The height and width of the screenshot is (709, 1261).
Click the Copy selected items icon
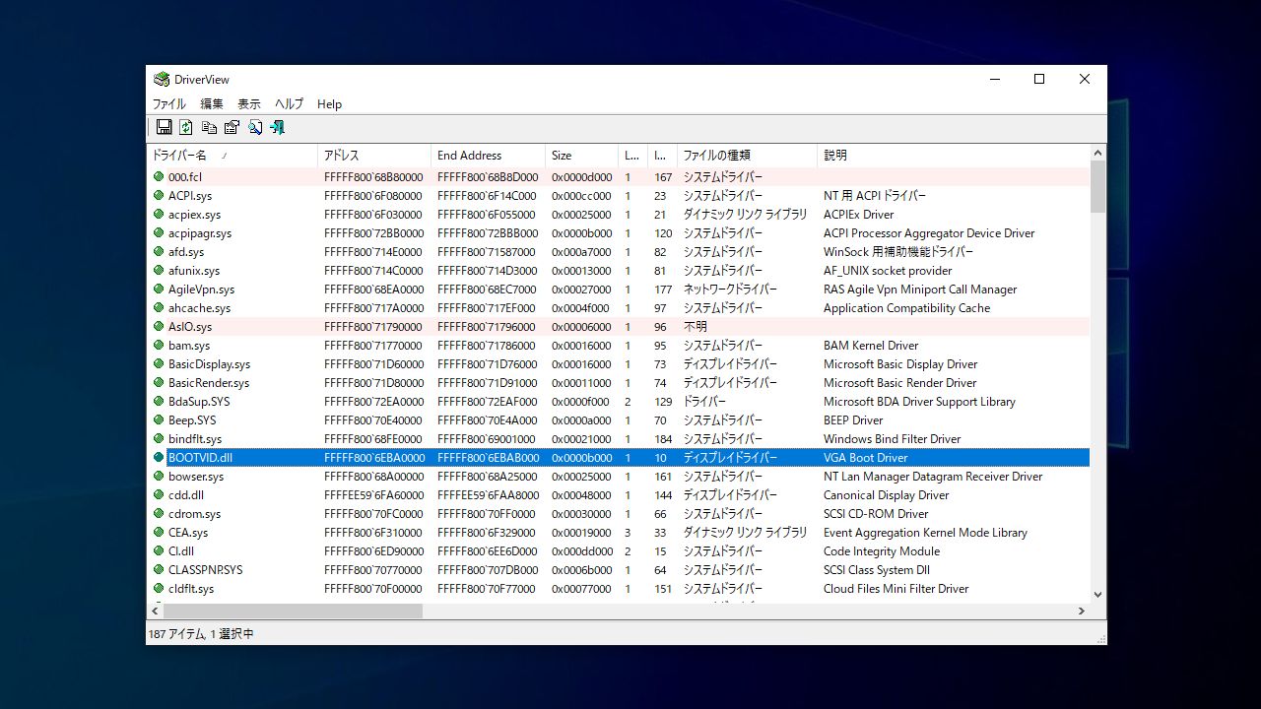click(x=209, y=127)
